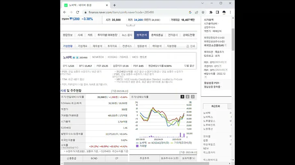The width and height of the screenshot is (295, 165).
Task: Select the 최근조회 tab
Action: [216, 106]
